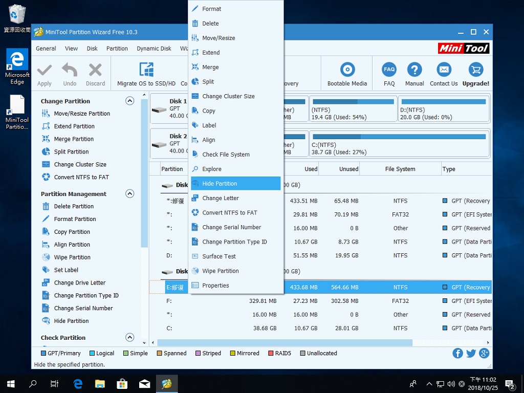Viewport: 524px width, 393px height.
Task: Click Delete in the context menu
Action: point(235,24)
